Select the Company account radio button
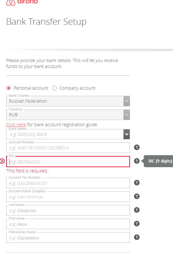Image resolution: width=173 pixels, height=258 pixels. 54,88
